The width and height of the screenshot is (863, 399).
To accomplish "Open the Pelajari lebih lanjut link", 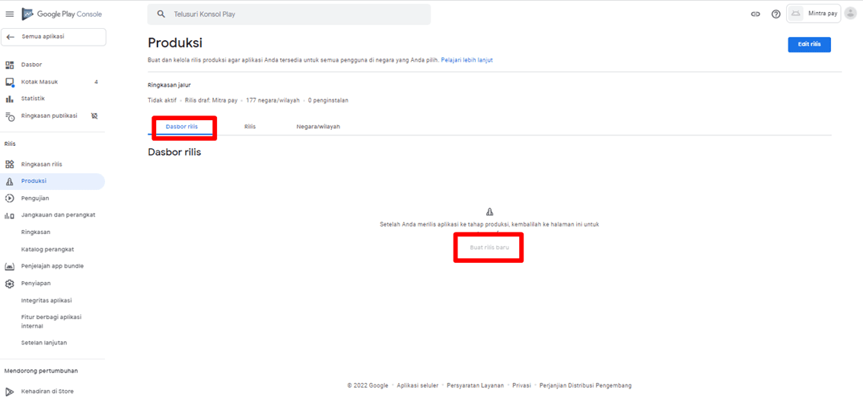I will [467, 60].
